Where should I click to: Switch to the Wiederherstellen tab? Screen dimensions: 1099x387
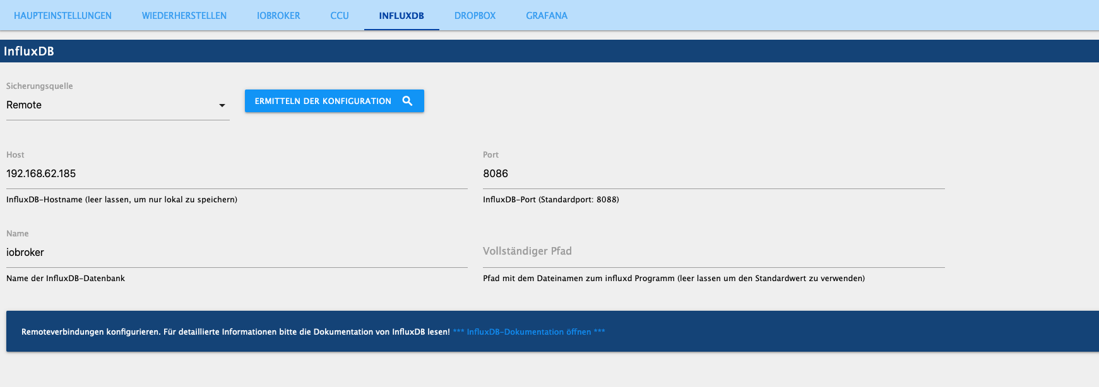point(184,15)
